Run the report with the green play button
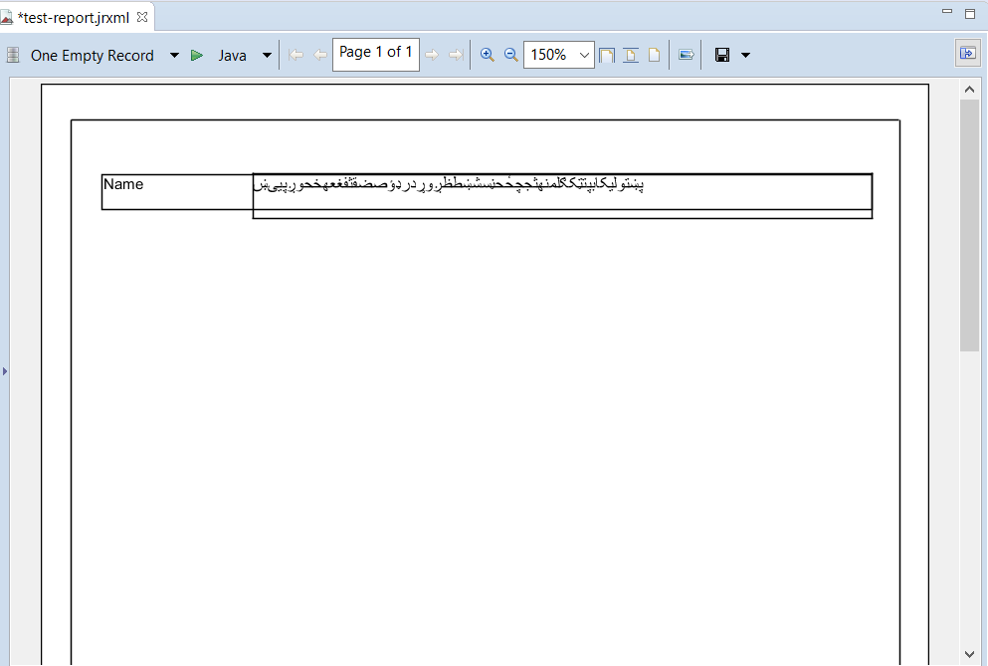Viewport: 988px width, 666px height. tap(196, 55)
